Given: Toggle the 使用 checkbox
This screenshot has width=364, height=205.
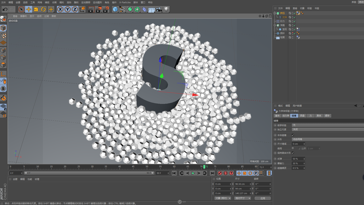Looking at the screenshot, I should [293, 148].
